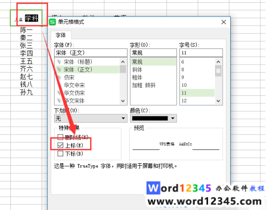This screenshot has height=210, width=267.
Task: Toggle the 删除线 strikethrough checkbox
Action: [60, 137]
